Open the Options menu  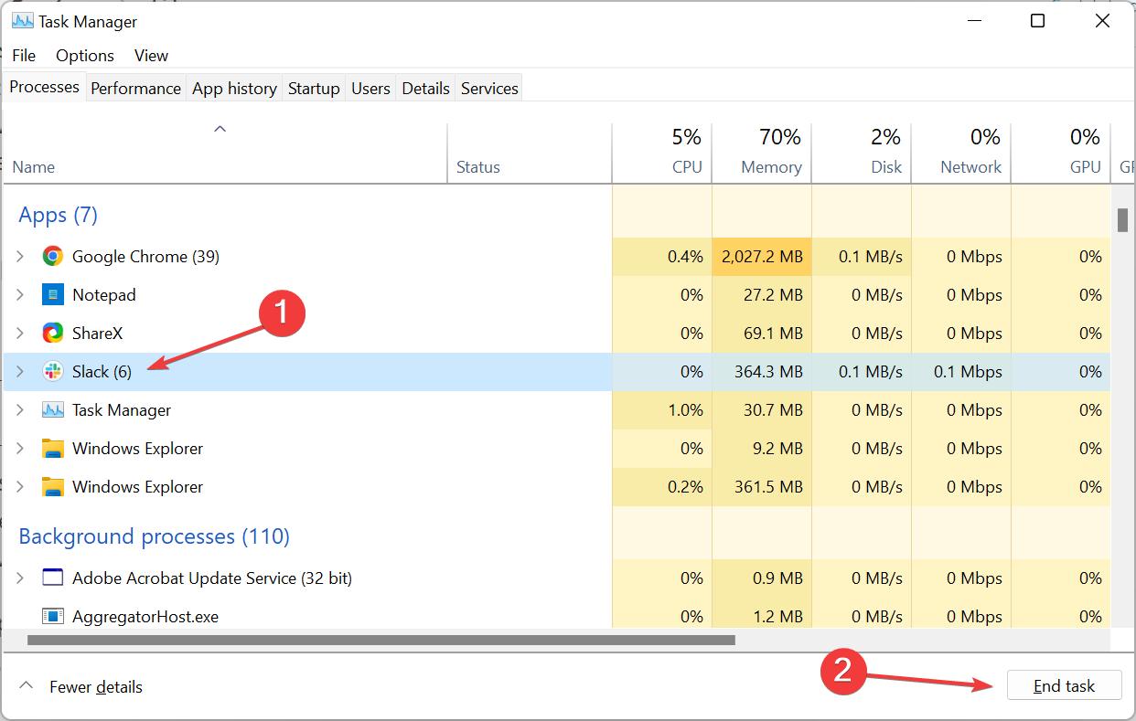[85, 56]
